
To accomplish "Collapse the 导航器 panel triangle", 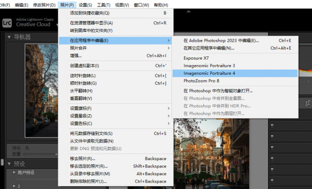I will [x=8, y=37].
